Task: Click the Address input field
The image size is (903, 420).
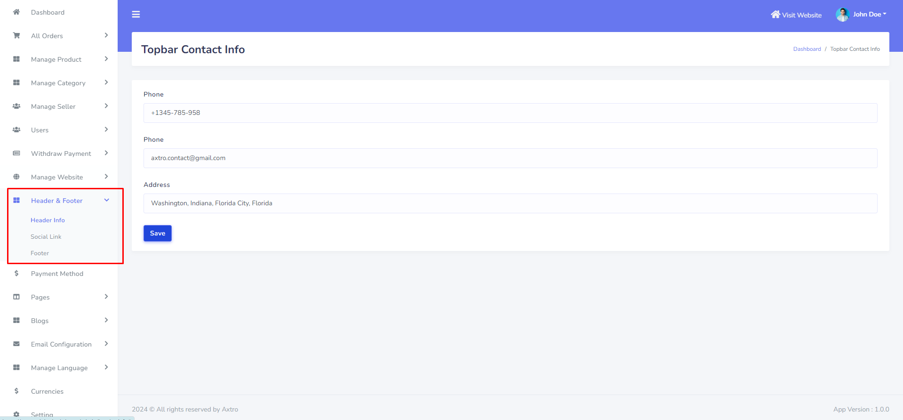Action: tap(510, 203)
